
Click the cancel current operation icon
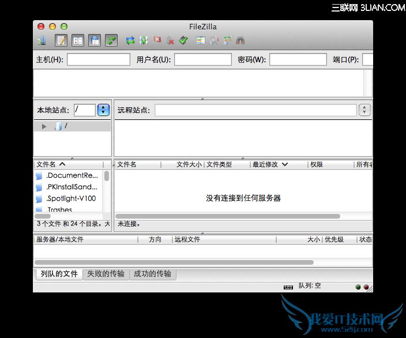tap(157, 40)
